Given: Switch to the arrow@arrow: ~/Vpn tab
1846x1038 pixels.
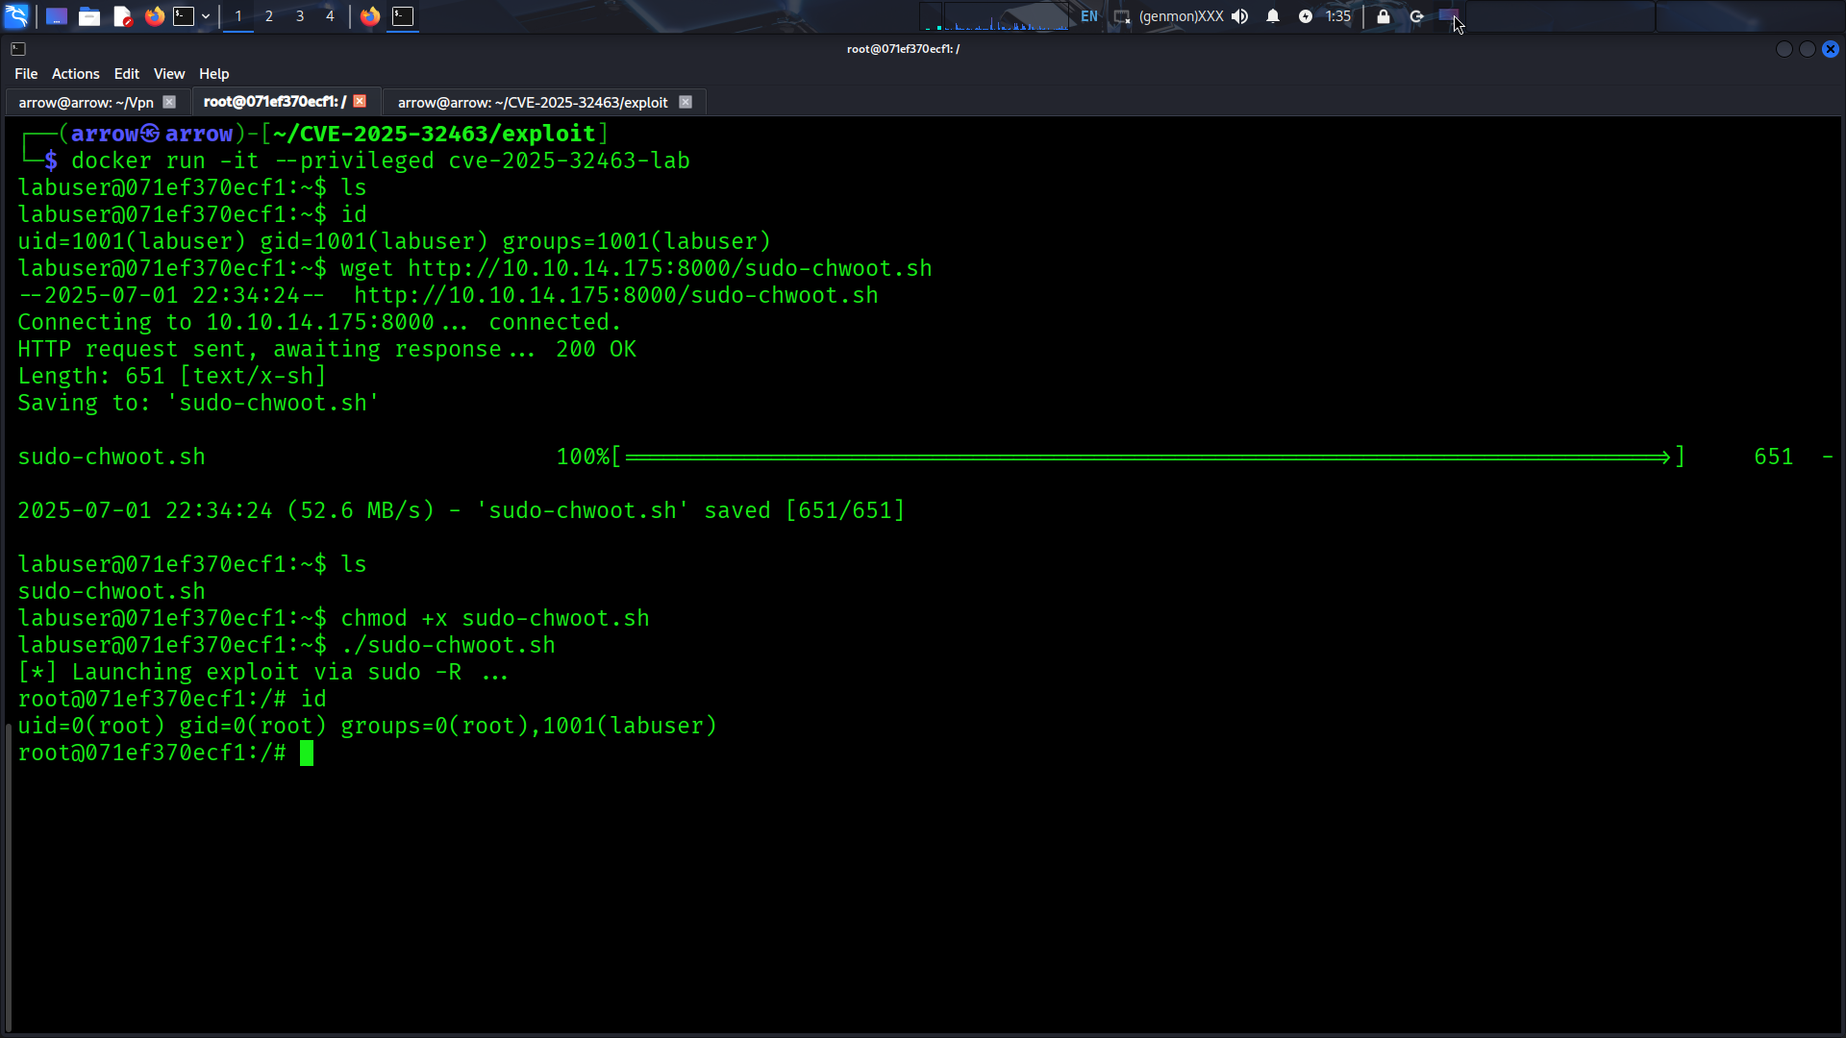Looking at the screenshot, I should 87,102.
